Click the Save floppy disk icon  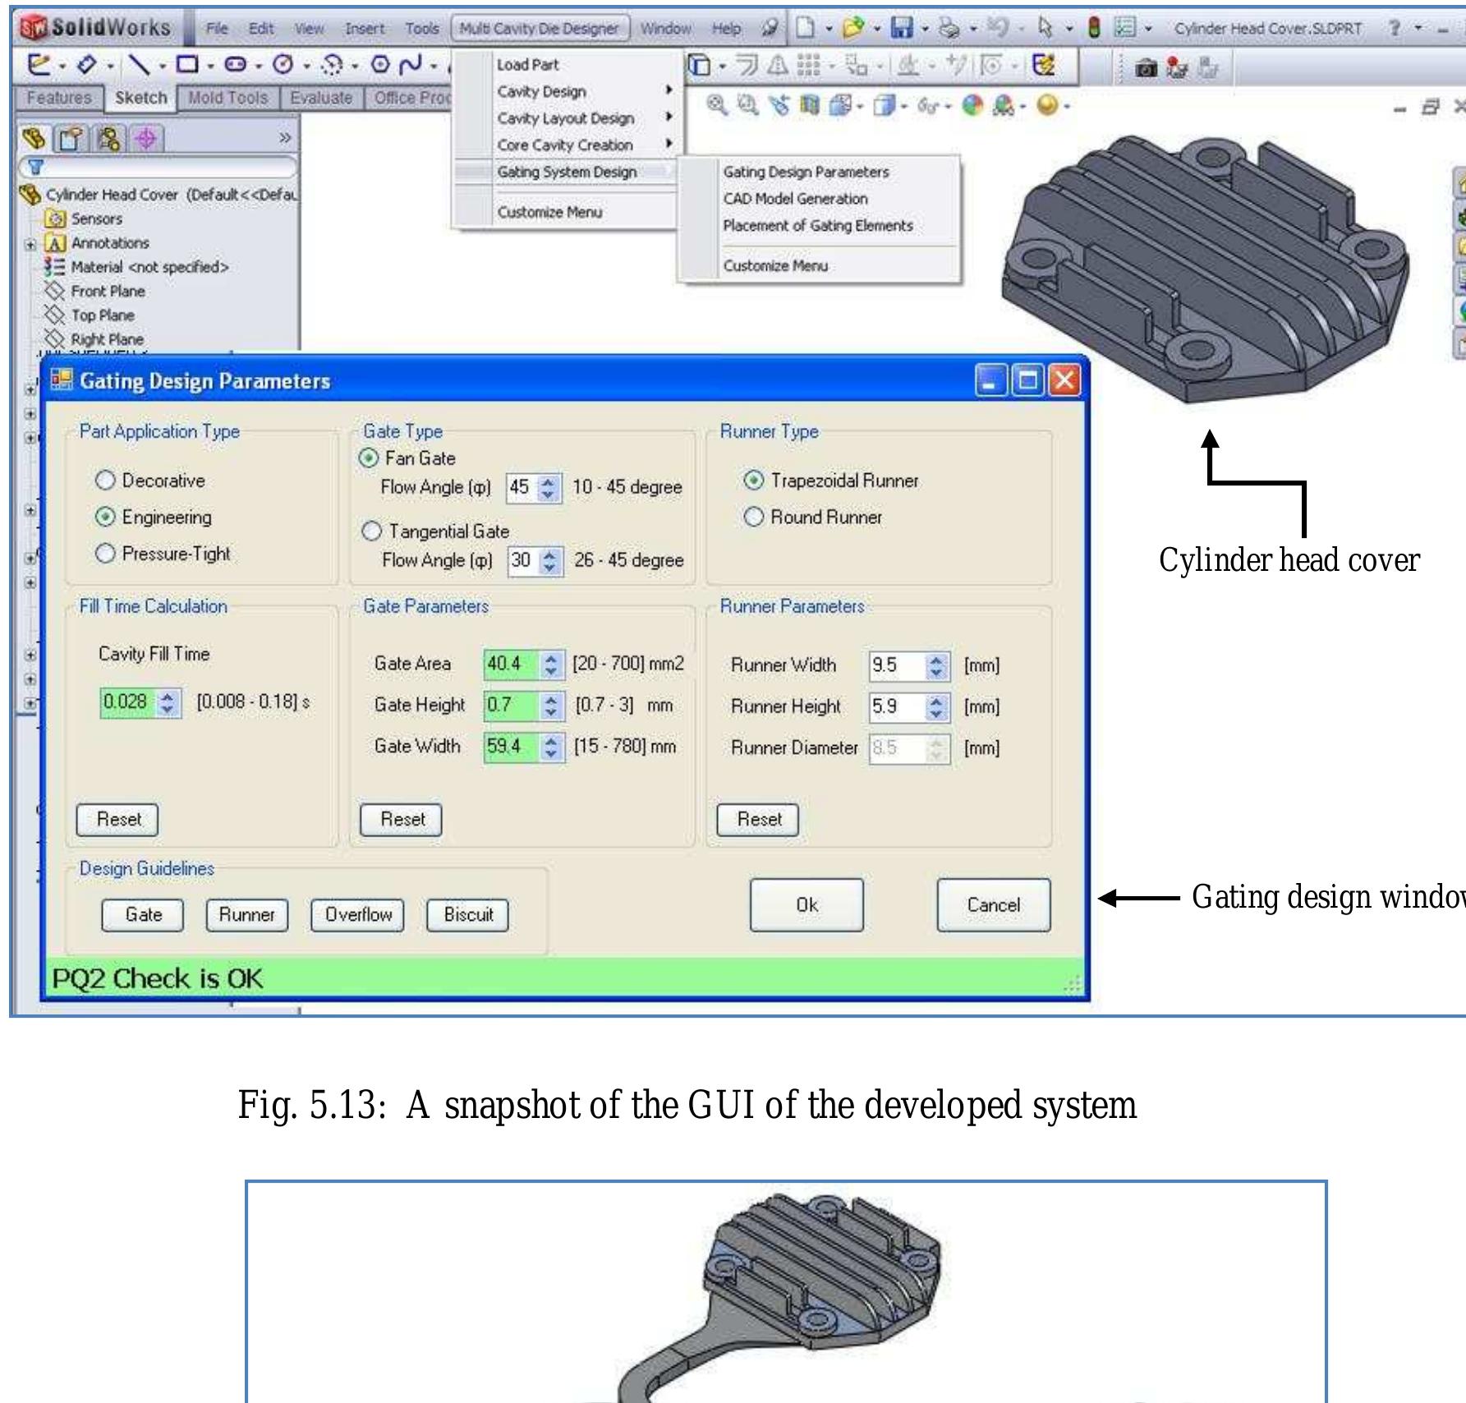pos(902,29)
